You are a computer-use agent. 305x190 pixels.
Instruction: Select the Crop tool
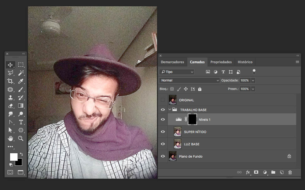pyautogui.click(x=10, y=81)
